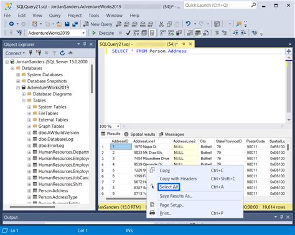
Task: Open the File menu
Action: pyautogui.click(x=7, y=16)
